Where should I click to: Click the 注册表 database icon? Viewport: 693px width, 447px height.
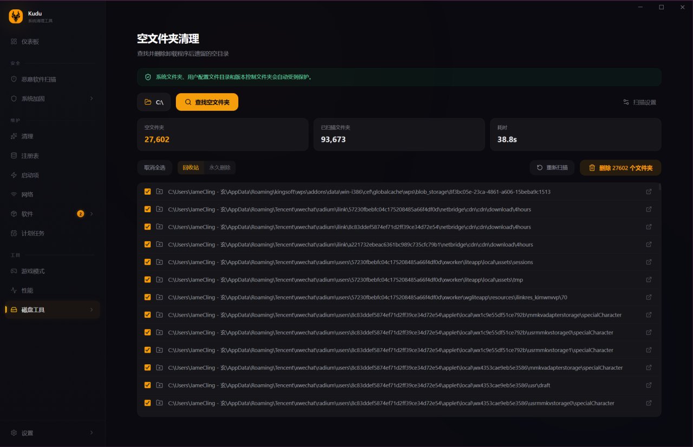14,156
